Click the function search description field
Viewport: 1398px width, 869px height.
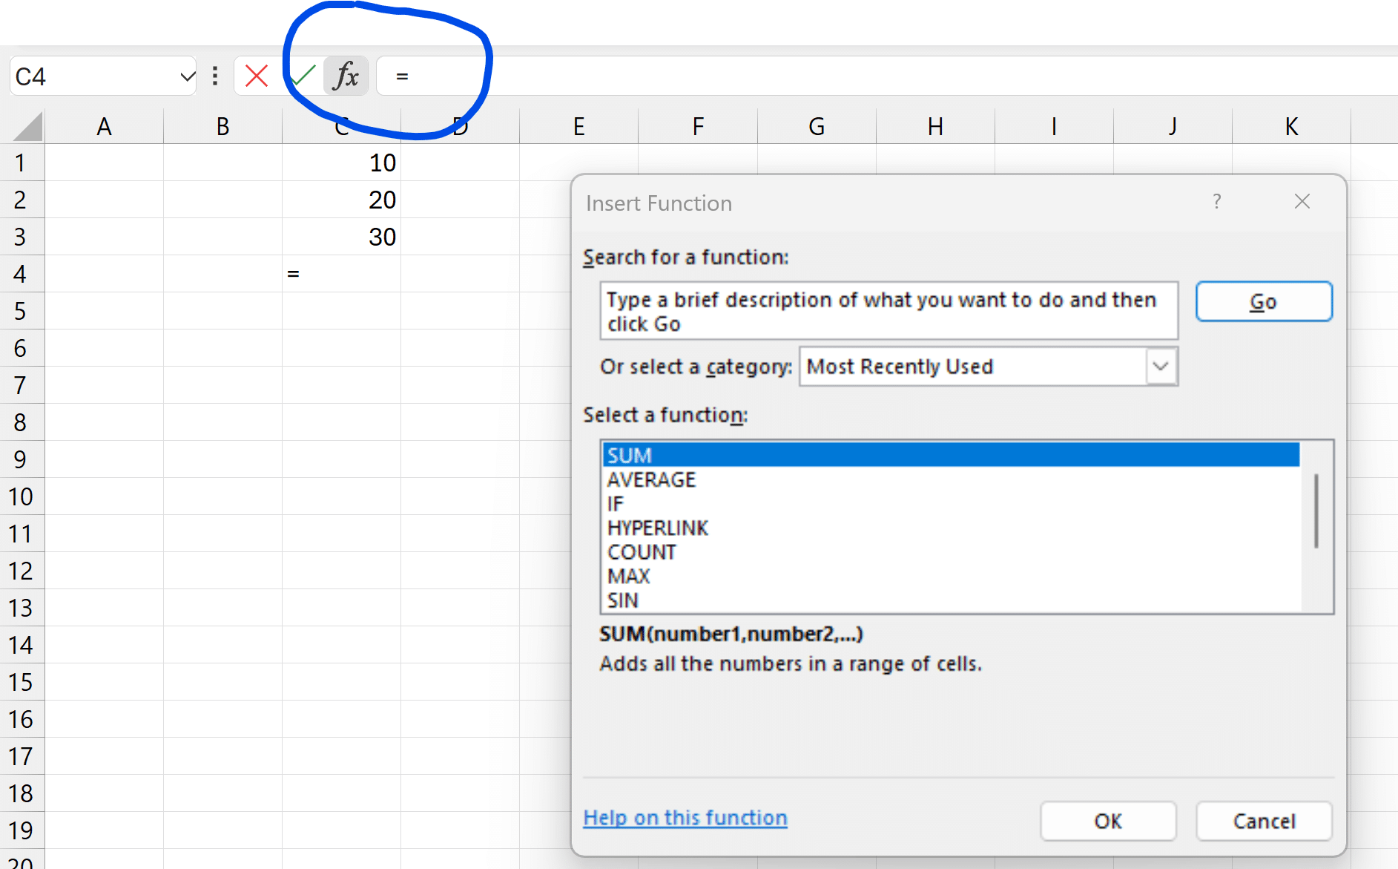pos(888,310)
